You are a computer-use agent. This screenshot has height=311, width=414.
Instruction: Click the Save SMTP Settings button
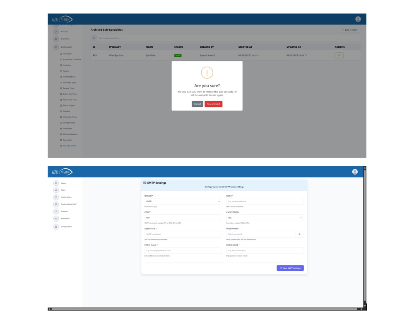[290, 268]
